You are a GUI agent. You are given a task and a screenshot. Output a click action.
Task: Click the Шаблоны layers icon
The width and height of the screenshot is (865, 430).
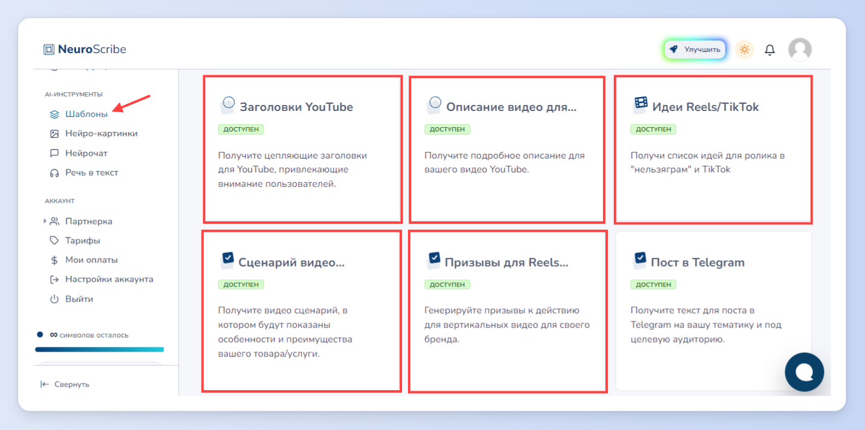pos(54,114)
